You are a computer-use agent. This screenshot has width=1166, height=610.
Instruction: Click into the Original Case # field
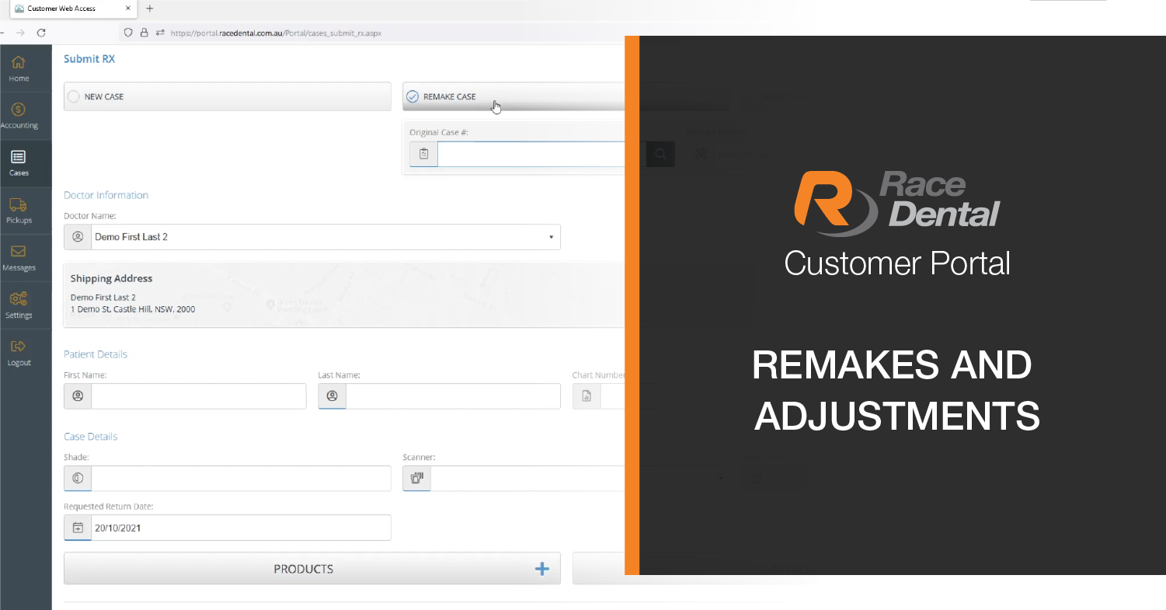pos(531,154)
